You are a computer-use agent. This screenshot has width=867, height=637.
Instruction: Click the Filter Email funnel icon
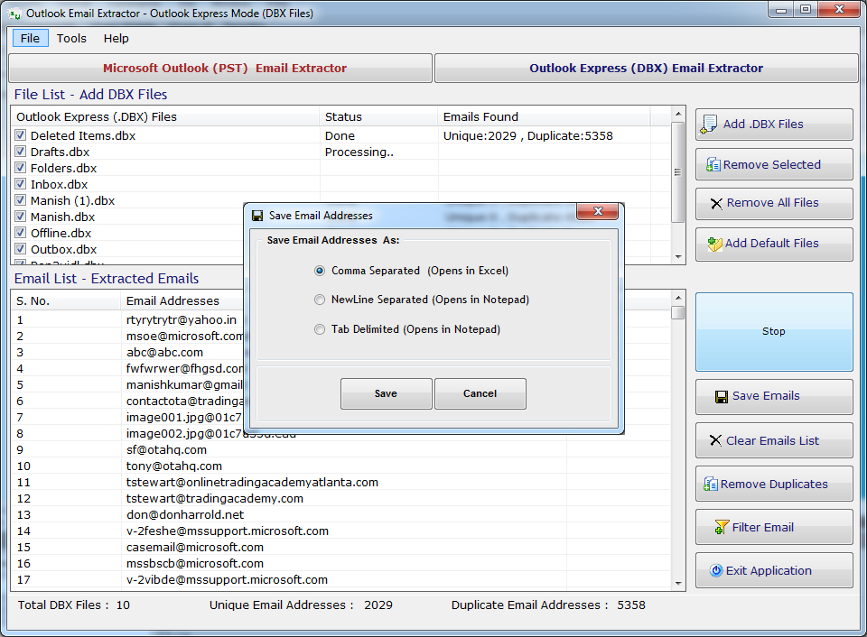722,527
